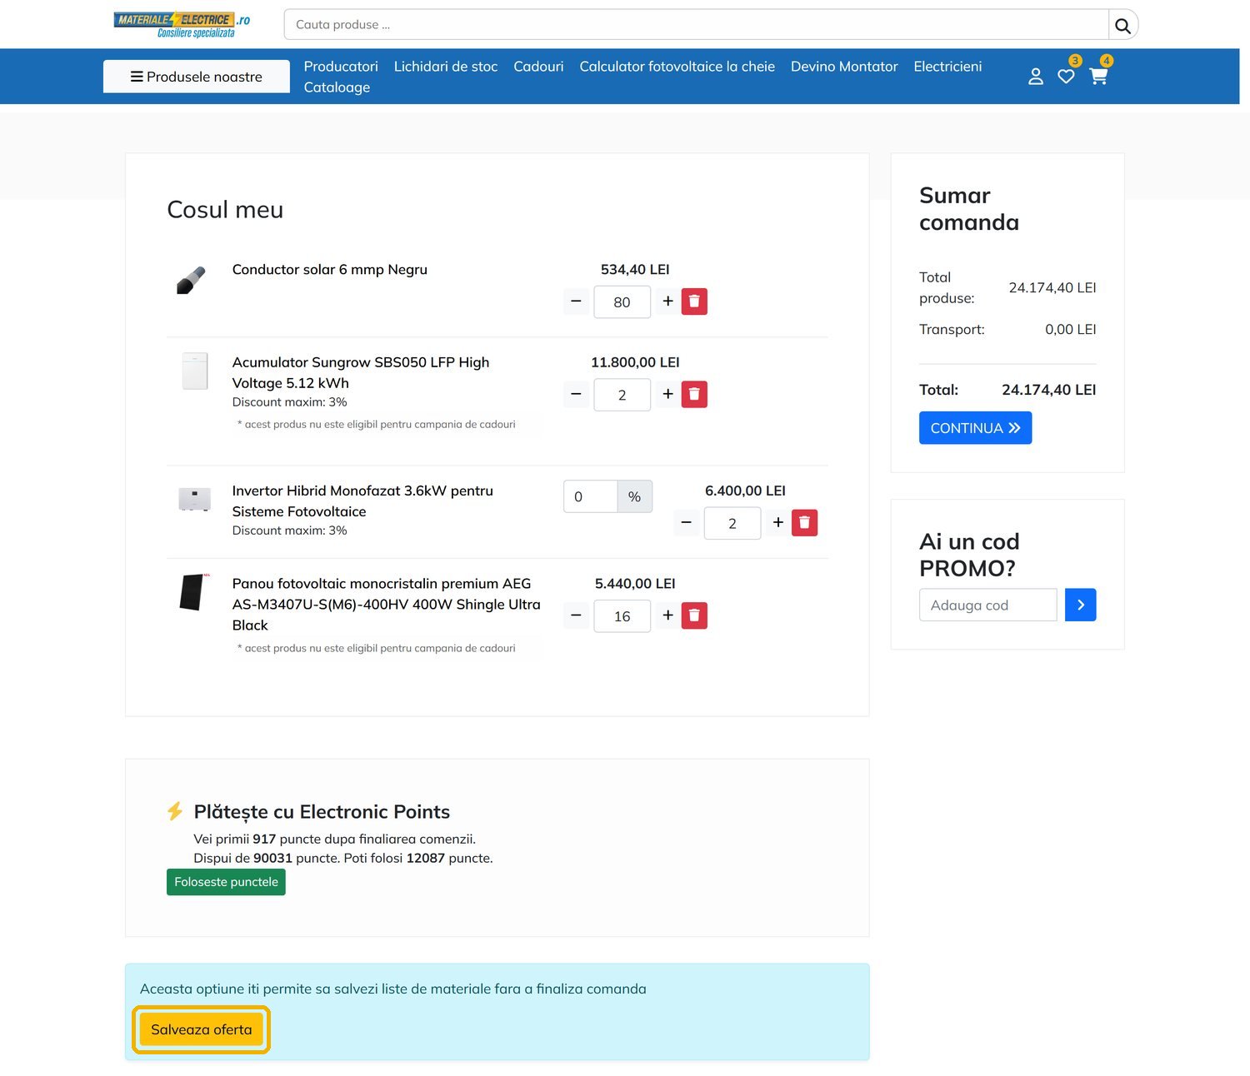Screen dimensions: 1250x1076
Task: Open Cataloage menu item
Action: click(337, 87)
